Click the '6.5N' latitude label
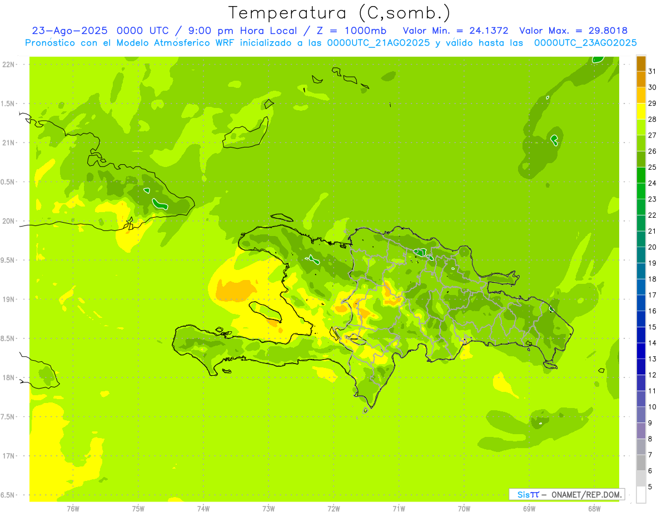 pos(8,495)
